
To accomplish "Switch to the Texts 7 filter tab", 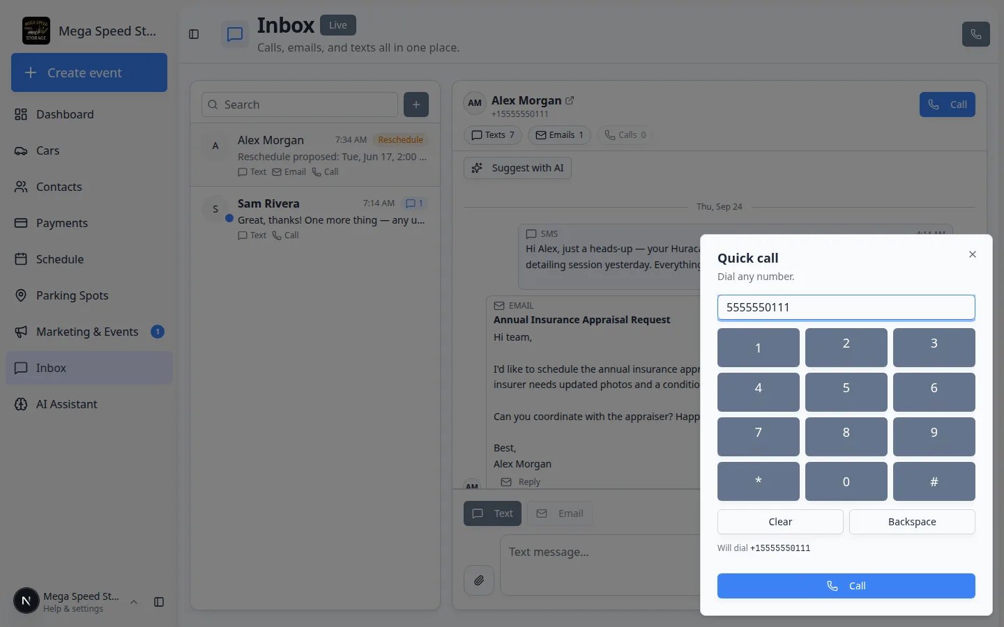I will [493, 135].
